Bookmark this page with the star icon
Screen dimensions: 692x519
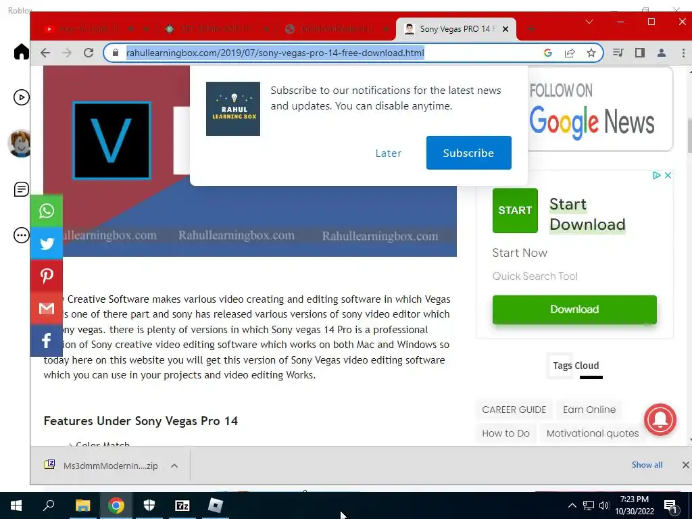[x=591, y=53]
